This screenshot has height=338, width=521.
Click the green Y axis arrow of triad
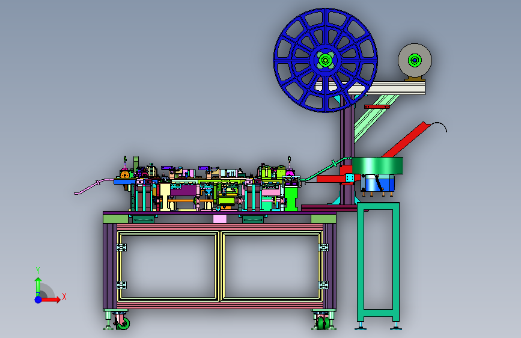pyautogui.click(x=38, y=286)
